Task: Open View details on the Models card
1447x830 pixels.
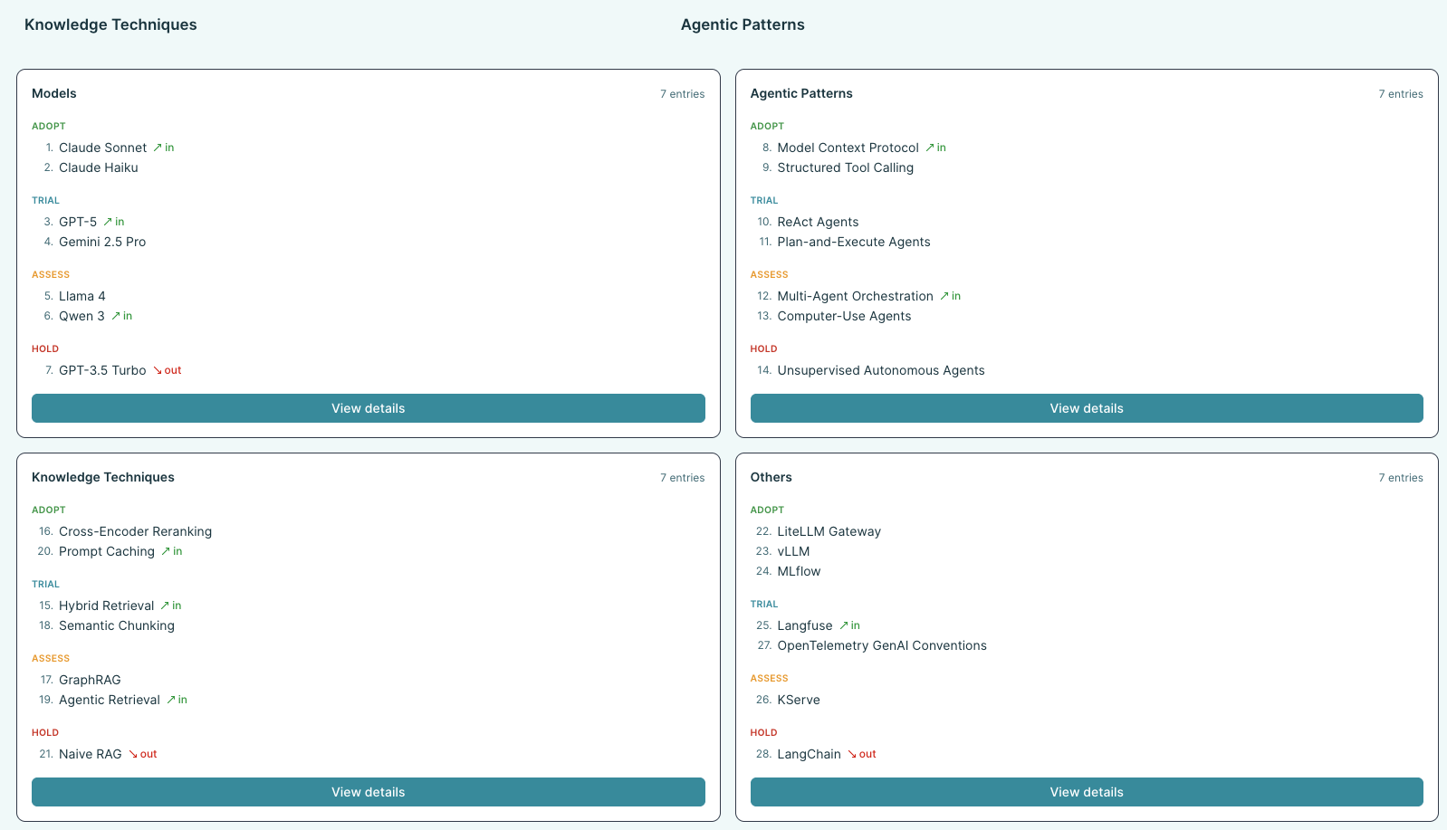Action: pos(368,408)
